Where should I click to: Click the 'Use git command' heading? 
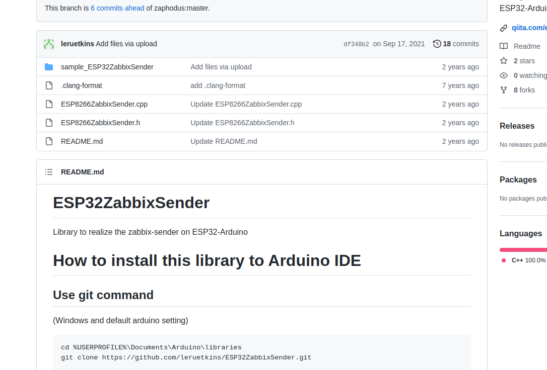[103, 295]
